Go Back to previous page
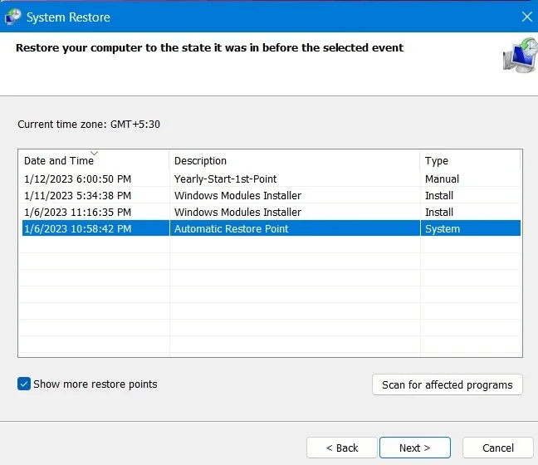Screen dimensions: 538x465 (341, 448)
